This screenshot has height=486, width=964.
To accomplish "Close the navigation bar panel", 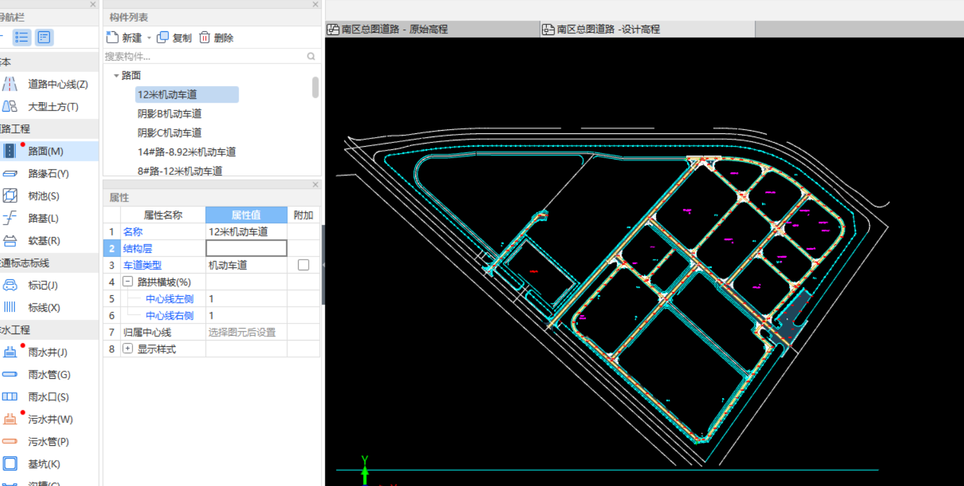I will 93,4.
